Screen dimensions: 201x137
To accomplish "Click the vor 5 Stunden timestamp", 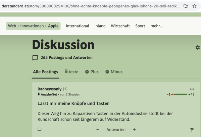I will click(x=70, y=94).
